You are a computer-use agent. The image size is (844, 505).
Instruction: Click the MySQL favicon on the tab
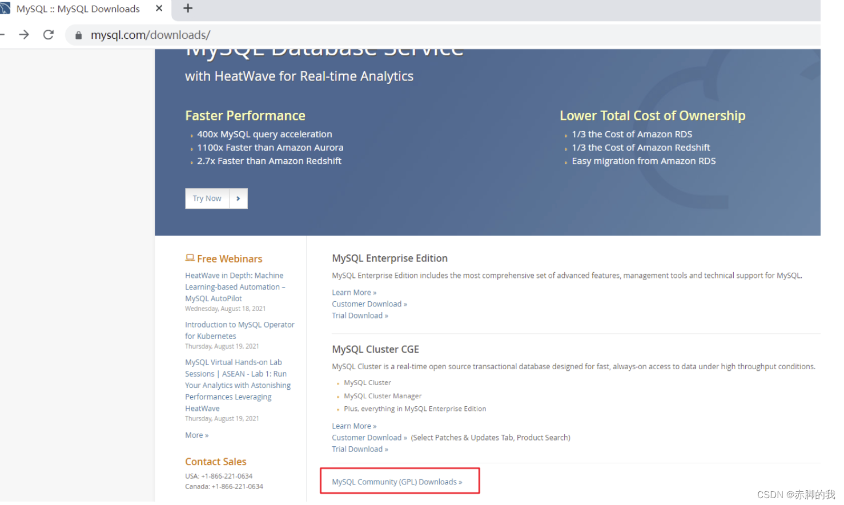pos(5,9)
